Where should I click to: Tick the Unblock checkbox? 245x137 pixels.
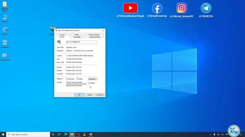point(89,83)
